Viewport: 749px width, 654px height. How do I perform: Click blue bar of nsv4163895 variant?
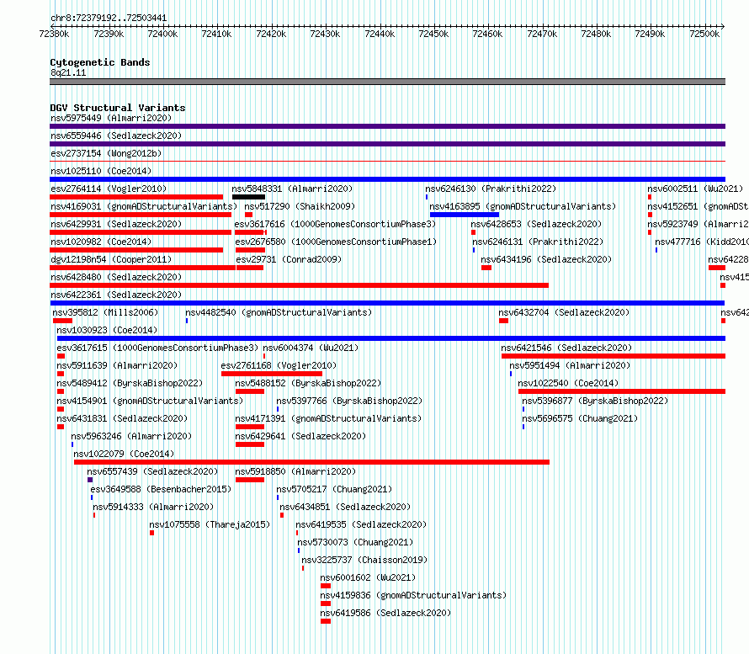click(x=465, y=215)
